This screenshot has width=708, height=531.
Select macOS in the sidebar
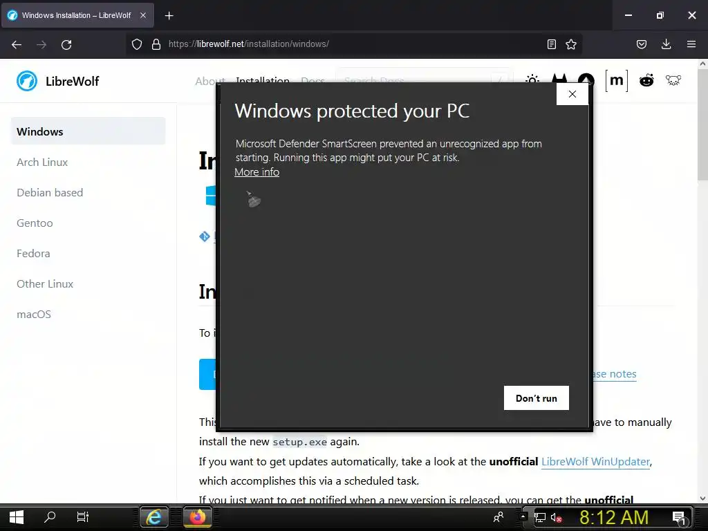pyautogui.click(x=34, y=315)
